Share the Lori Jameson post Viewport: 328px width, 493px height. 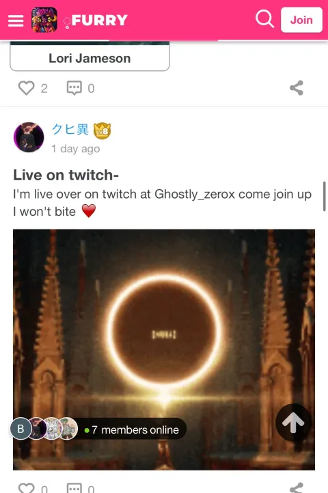[297, 88]
